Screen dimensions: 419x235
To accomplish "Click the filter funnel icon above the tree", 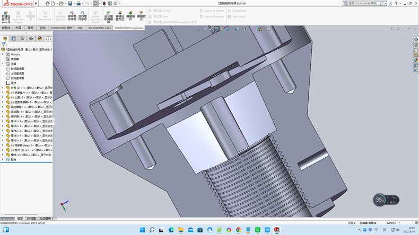I will pos(4,45).
